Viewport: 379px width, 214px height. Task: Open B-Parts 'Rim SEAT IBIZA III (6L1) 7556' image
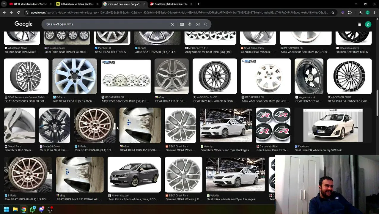coord(75,76)
